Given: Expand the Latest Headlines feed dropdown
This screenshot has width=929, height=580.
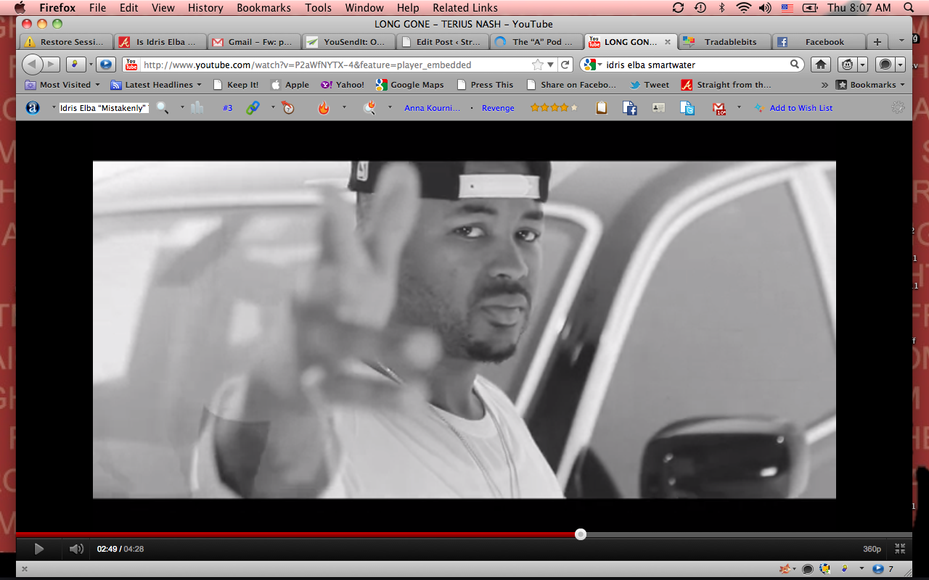Looking at the screenshot, I should (x=155, y=85).
